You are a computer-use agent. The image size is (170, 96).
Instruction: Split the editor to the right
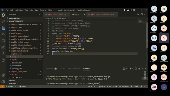pyautogui.click(x=142, y=14)
